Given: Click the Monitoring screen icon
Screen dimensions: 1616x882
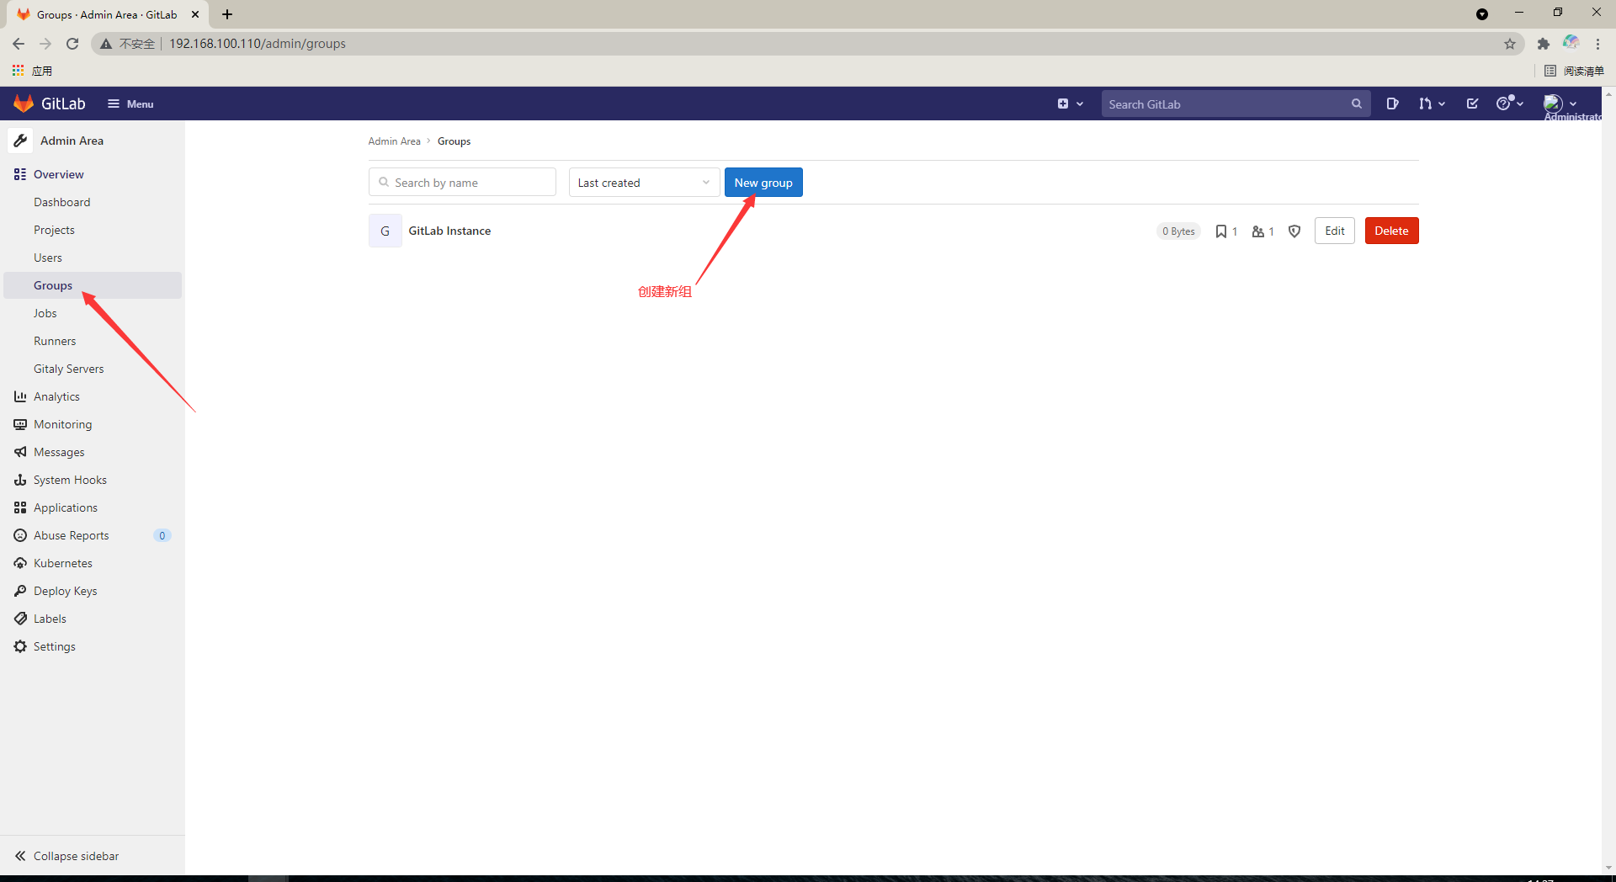Looking at the screenshot, I should (x=20, y=424).
